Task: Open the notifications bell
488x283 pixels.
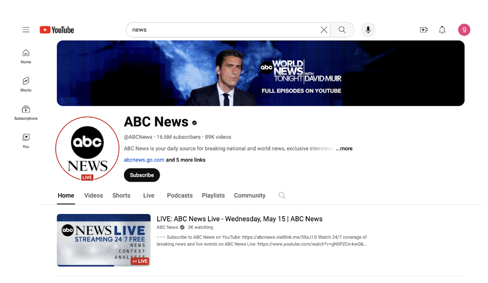Action: [x=442, y=30]
